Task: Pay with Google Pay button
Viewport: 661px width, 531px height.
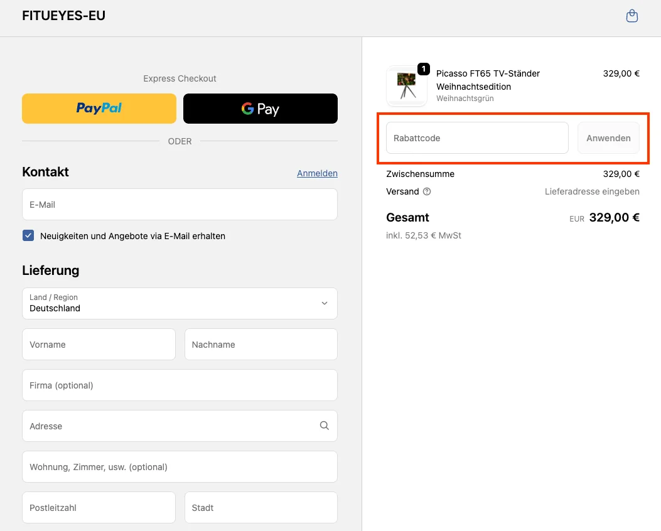Action: (260, 109)
